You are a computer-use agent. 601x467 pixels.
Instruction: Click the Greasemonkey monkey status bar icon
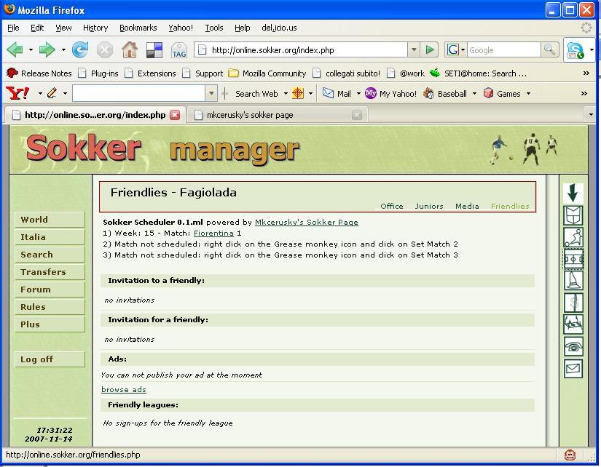tap(570, 455)
